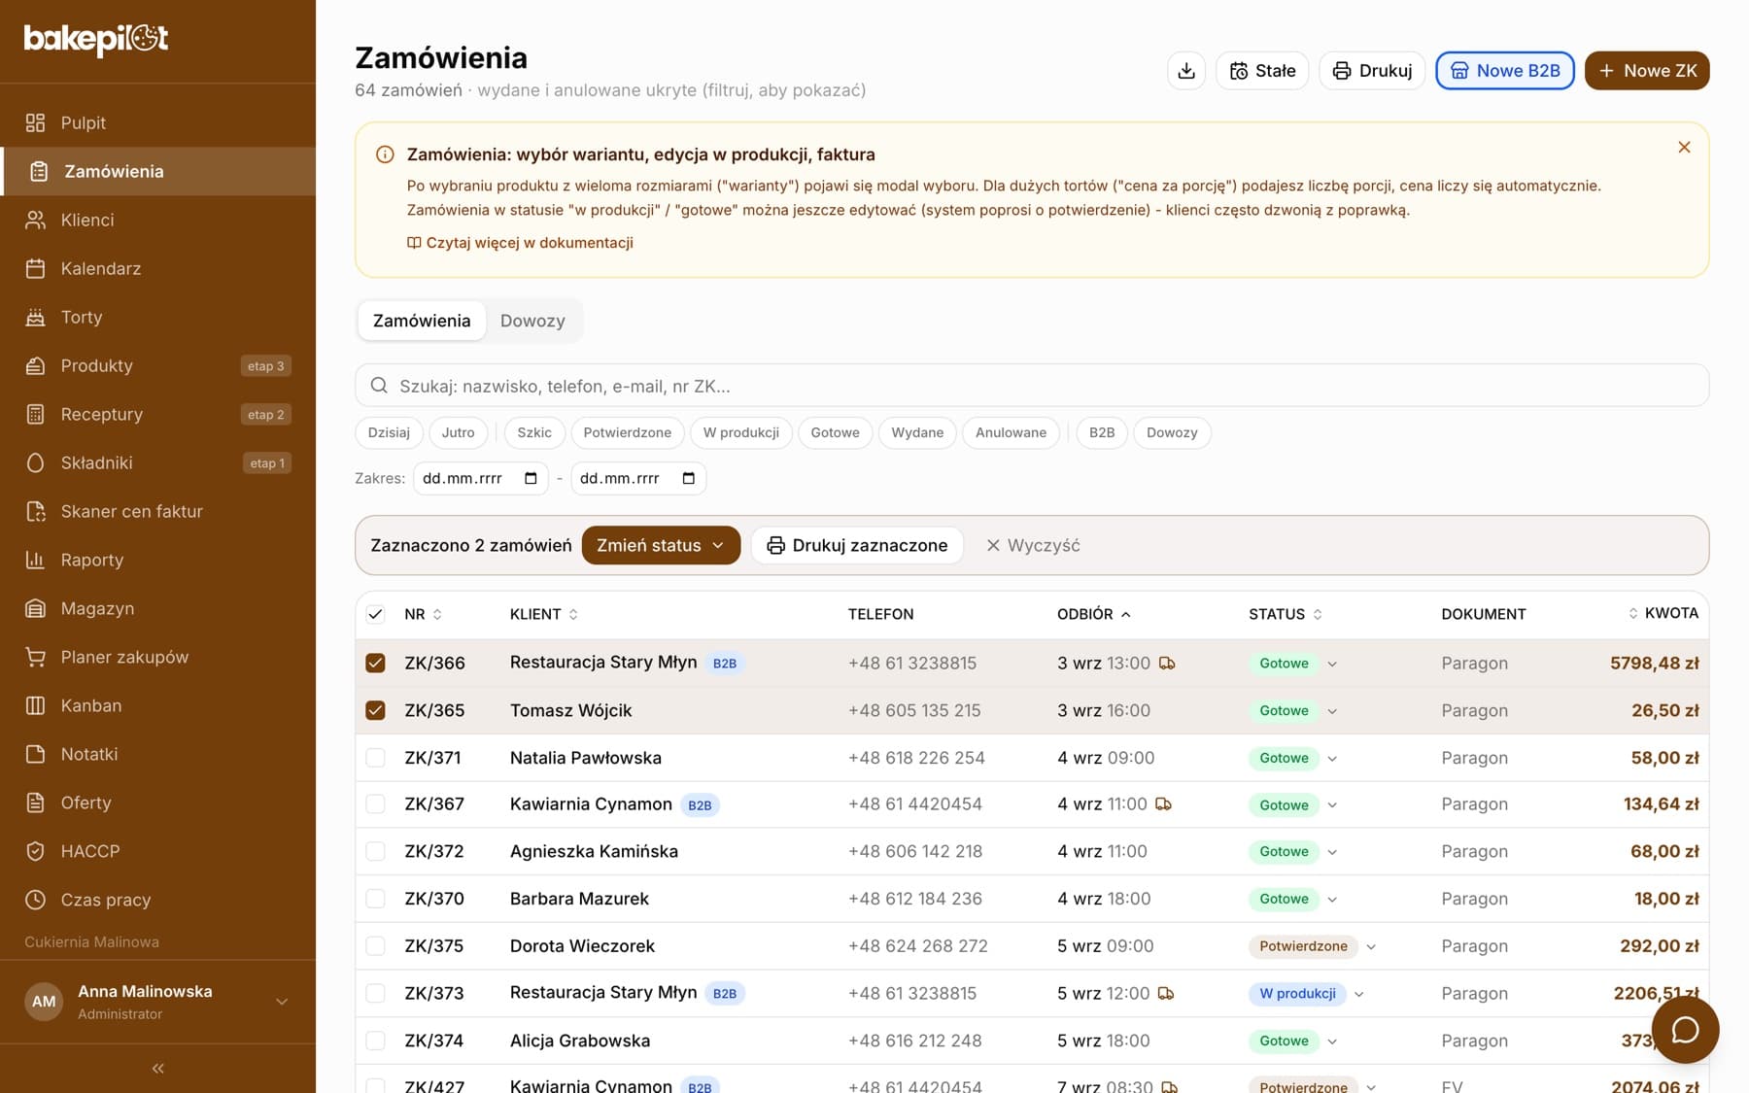This screenshot has height=1093, width=1749.
Task: Click the download export icon button
Action: [1185, 71]
